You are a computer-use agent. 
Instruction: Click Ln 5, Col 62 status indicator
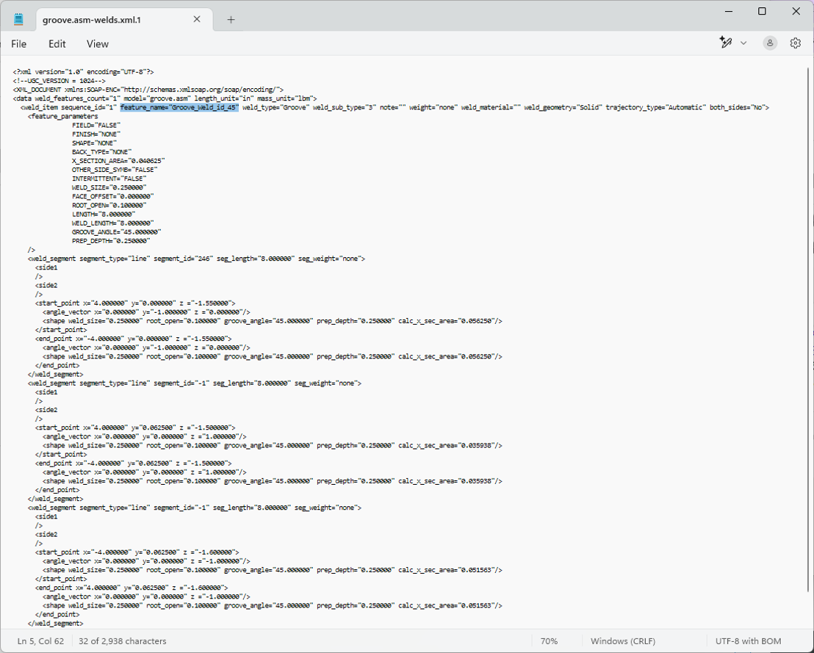tap(40, 641)
